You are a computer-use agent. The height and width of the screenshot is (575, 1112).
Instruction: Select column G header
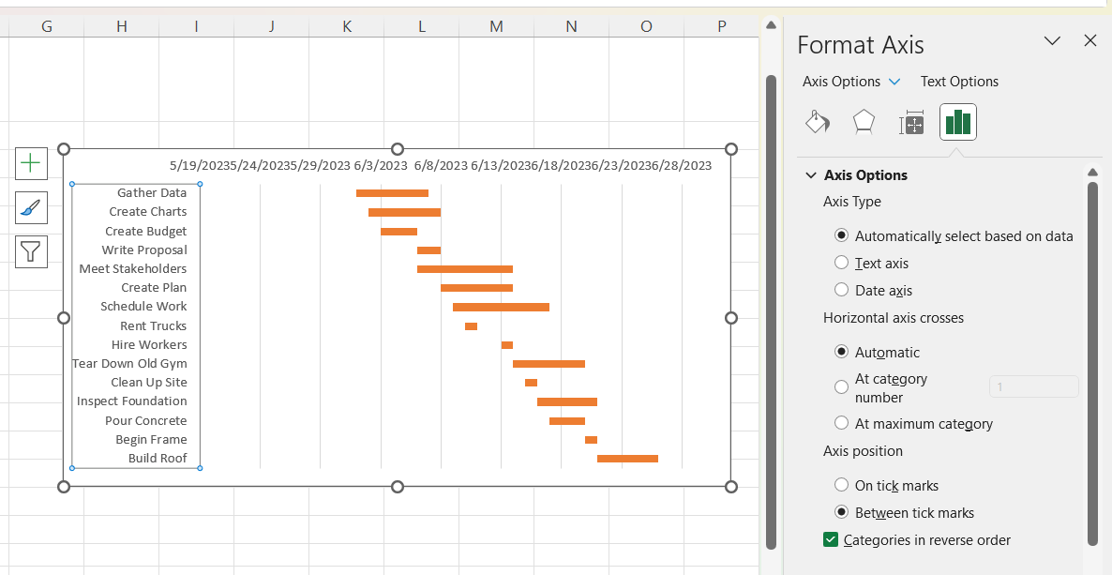[x=47, y=26]
